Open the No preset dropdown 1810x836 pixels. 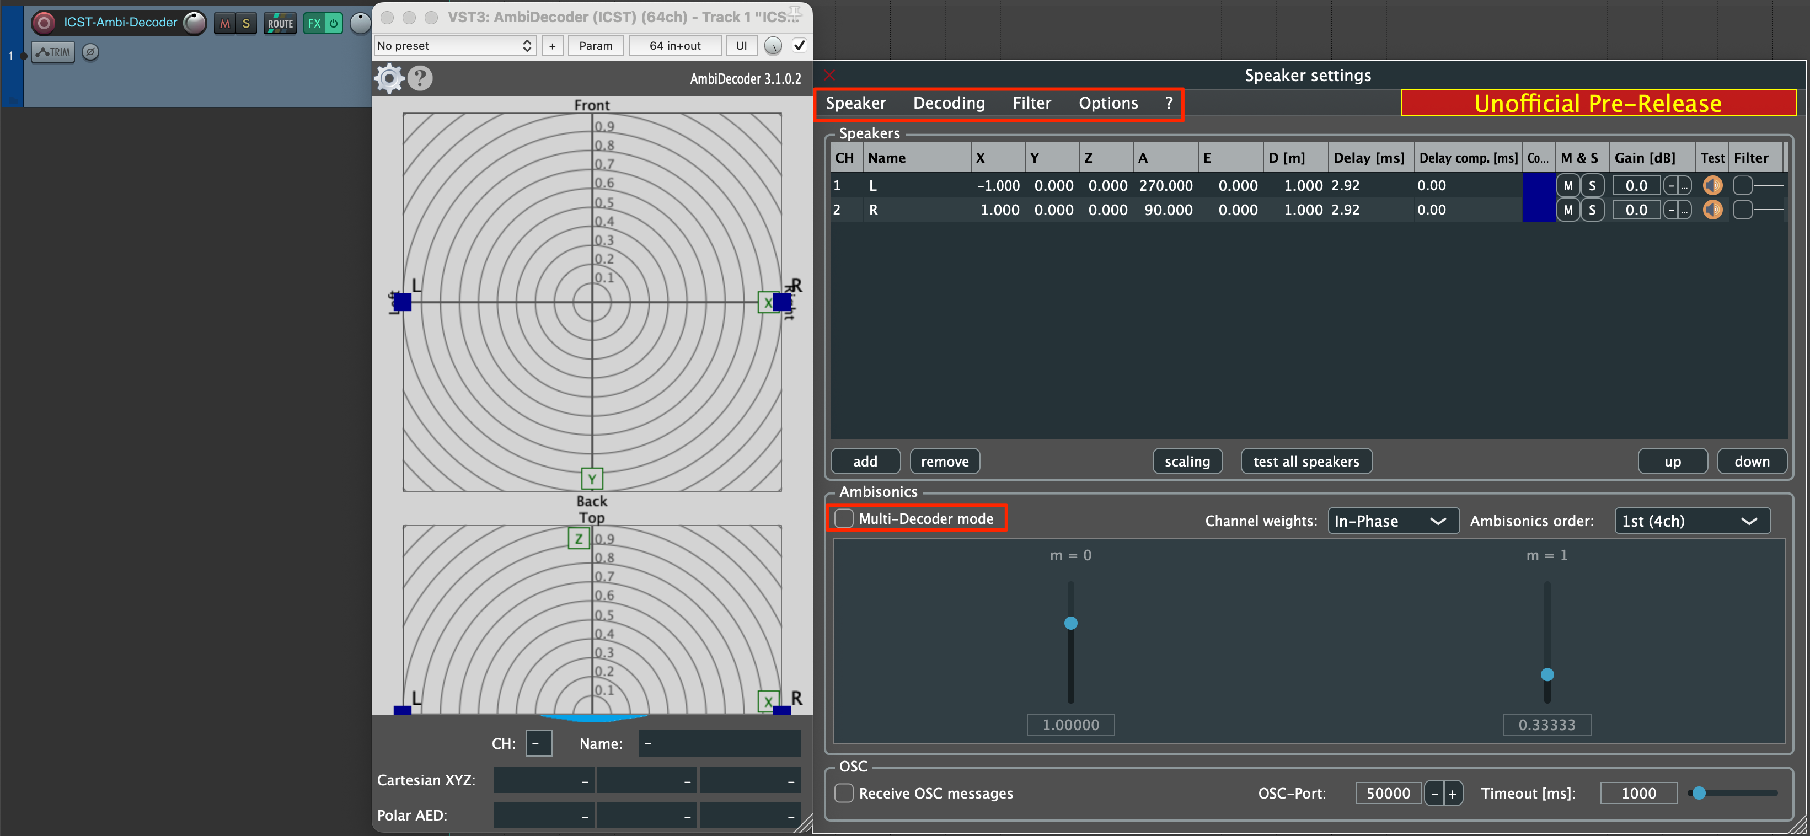click(456, 45)
